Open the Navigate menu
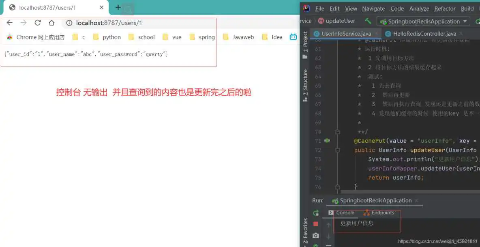Image resolution: width=480 pixels, height=247 pixels. (373, 8)
